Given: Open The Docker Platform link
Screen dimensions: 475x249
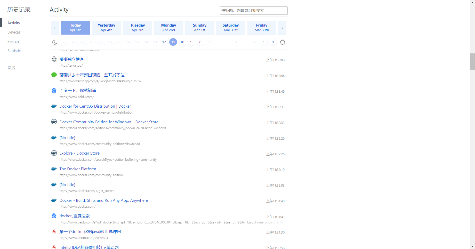Looking at the screenshot, I should click(x=78, y=169).
